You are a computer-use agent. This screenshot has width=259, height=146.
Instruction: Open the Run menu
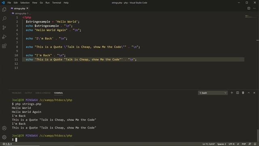click(x=47, y=3)
